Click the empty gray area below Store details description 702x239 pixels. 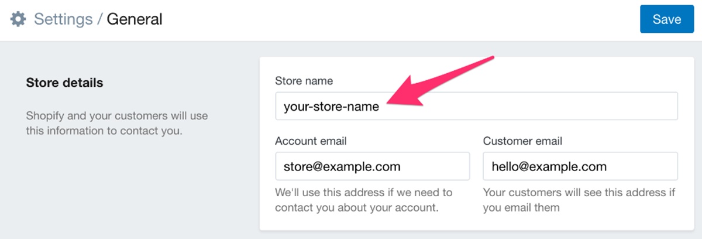(117, 187)
